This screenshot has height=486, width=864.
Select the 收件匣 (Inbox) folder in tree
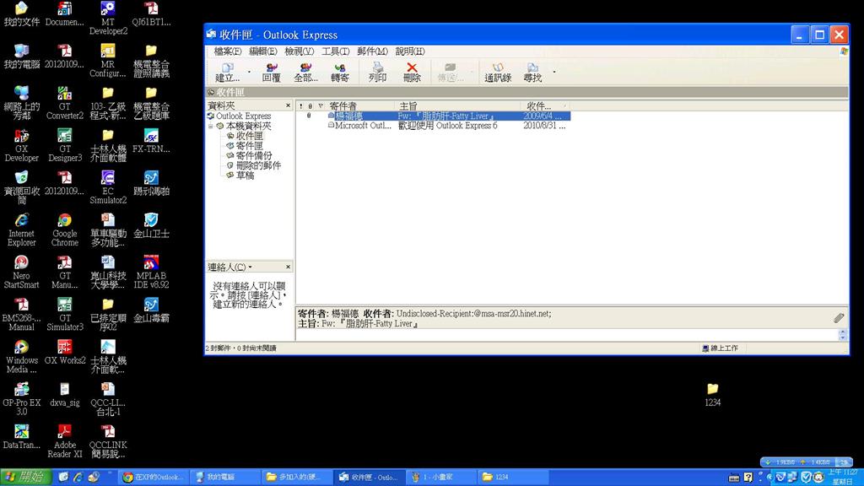[x=245, y=136]
